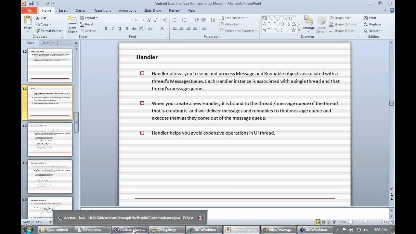
Task: Open the Arrange tool
Action: (x=308, y=24)
